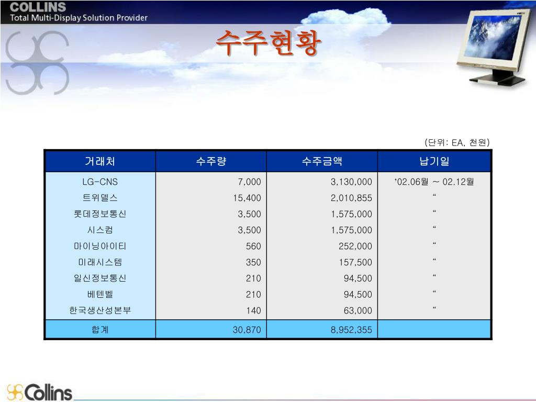Click the quantity value 7,000
Viewport: 536px width, 402px height.
tap(249, 182)
